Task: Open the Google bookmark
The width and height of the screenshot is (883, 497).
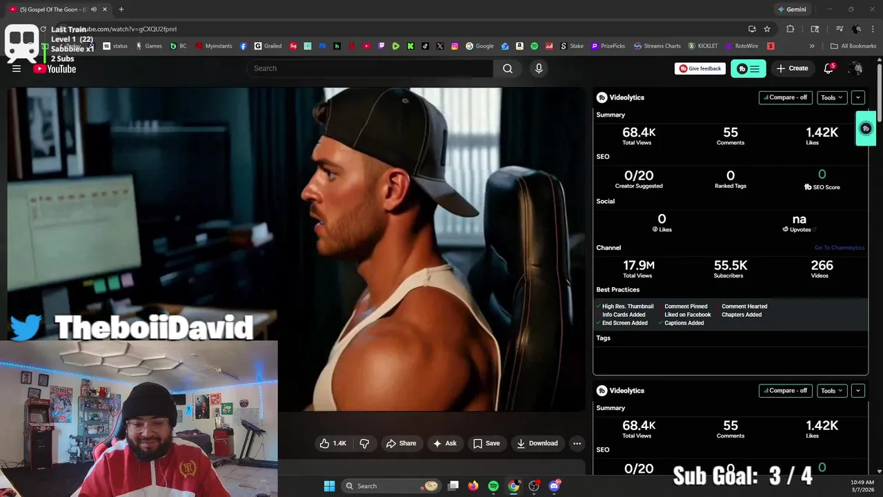Action: click(479, 46)
